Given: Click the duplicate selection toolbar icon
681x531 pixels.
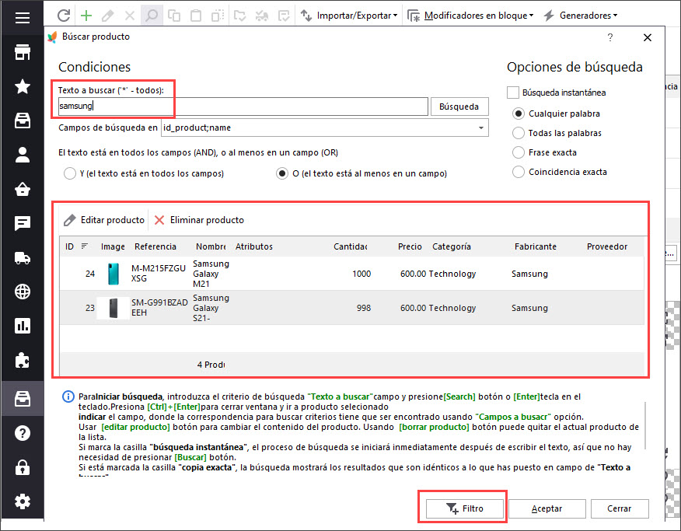Looking at the screenshot, I should click(x=218, y=16).
